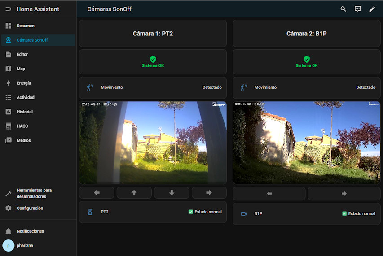Click Cámara 2 green Sistema OK shield
This screenshot has height=256, width=383.
pyautogui.click(x=307, y=59)
